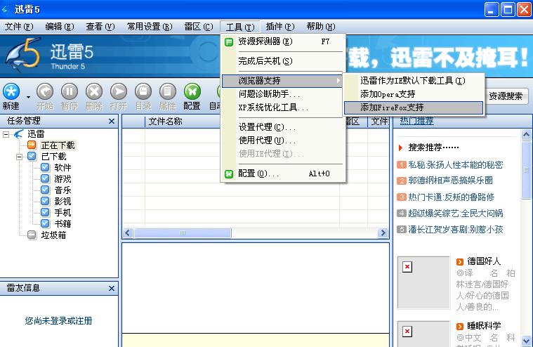This screenshot has width=533, height=347.
Task: Select the 书籍 category tree item
Action: point(63,223)
